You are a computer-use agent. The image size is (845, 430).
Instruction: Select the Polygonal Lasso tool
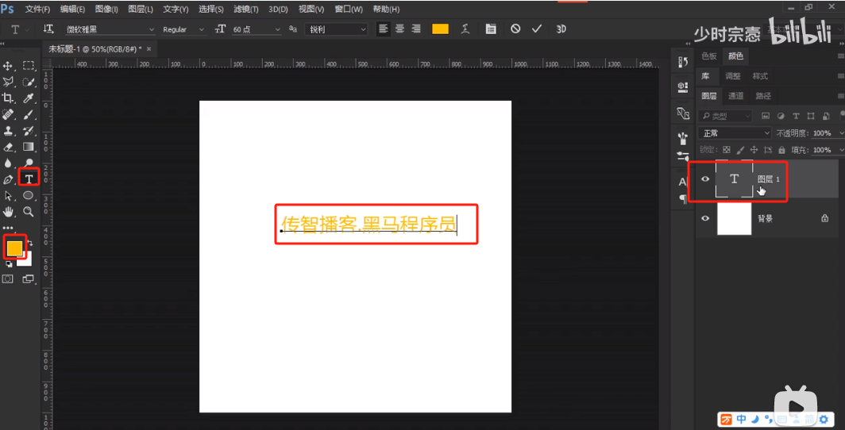(8, 82)
